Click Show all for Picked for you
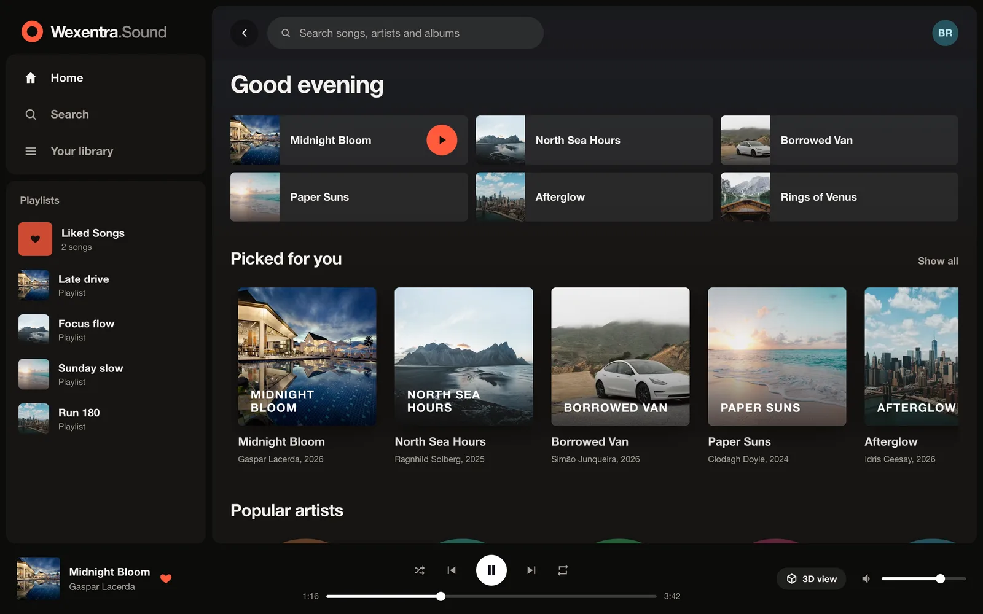The width and height of the screenshot is (983, 614). (x=938, y=261)
